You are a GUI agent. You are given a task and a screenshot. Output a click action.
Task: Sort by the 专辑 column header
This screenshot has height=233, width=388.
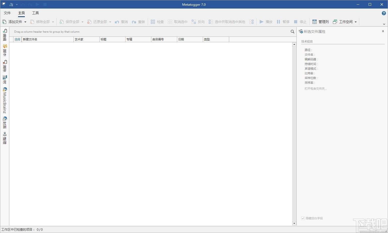tap(138, 39)
